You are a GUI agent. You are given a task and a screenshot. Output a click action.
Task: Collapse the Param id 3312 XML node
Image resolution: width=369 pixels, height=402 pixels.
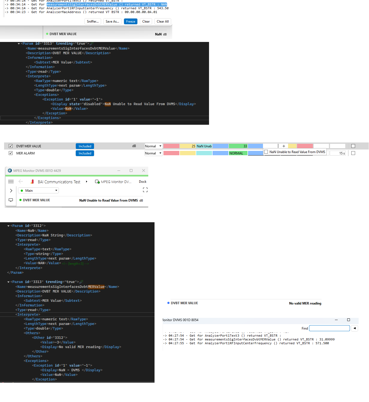click(x=8, y=226)
